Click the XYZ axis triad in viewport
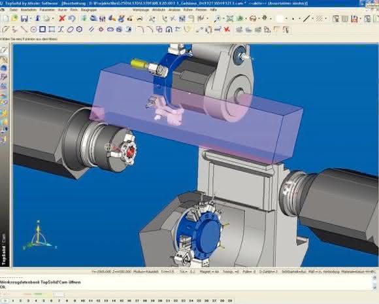The height and width of the screenshot is (304, 379). (x=39, y=236)
